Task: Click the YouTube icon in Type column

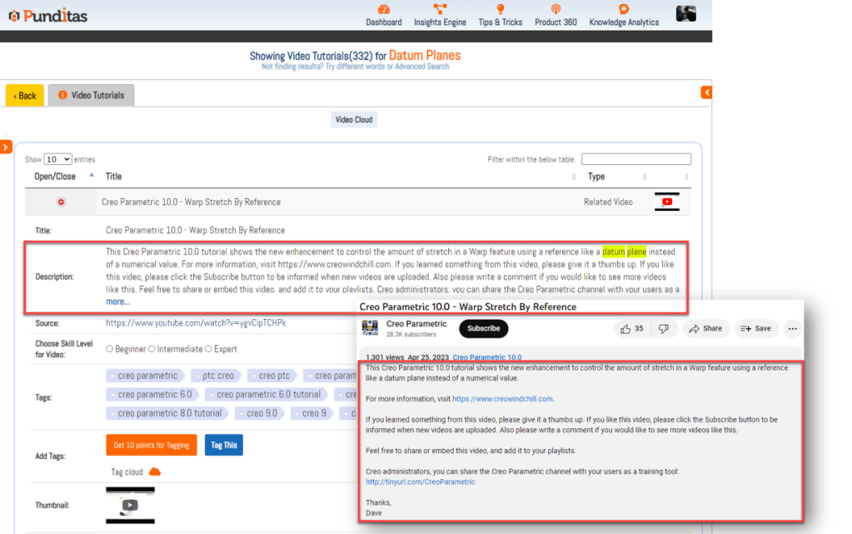Action: (667, 202)
